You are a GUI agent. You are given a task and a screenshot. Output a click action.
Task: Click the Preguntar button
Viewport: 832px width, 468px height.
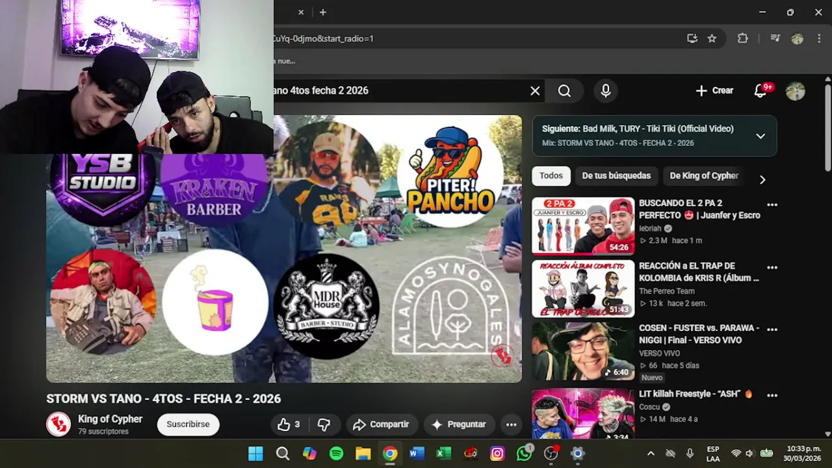click(458, 424)
